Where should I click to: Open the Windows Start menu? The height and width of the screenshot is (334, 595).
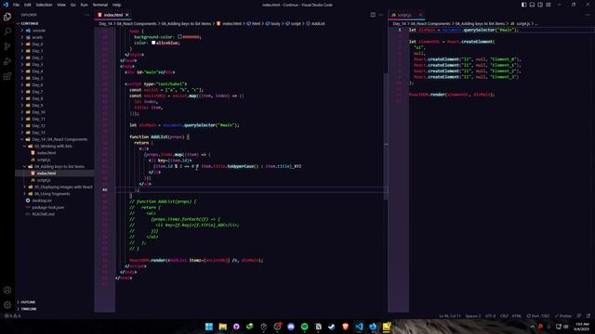[x=209, y=327]
